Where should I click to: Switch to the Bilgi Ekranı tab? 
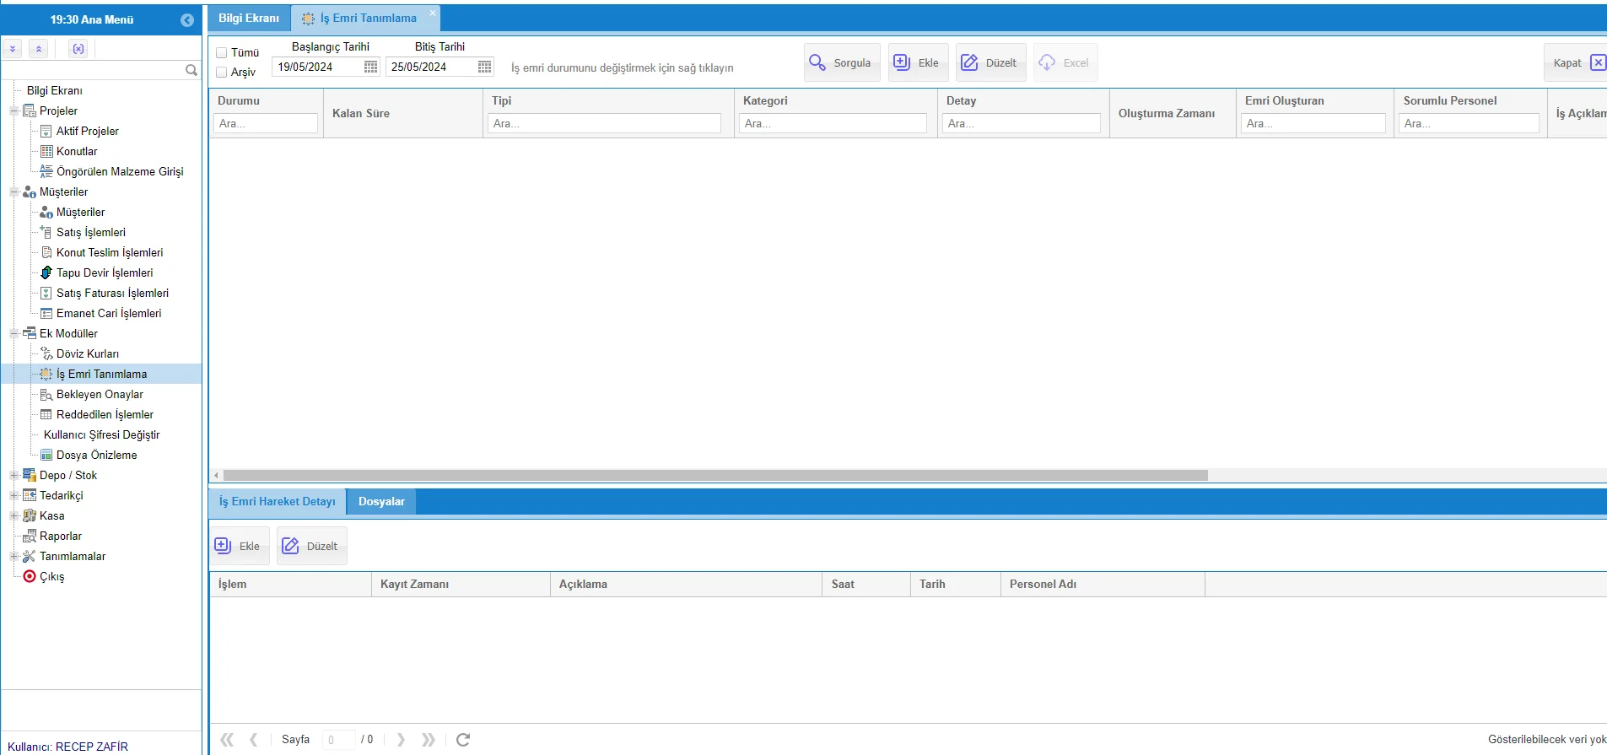coord(249,19)
